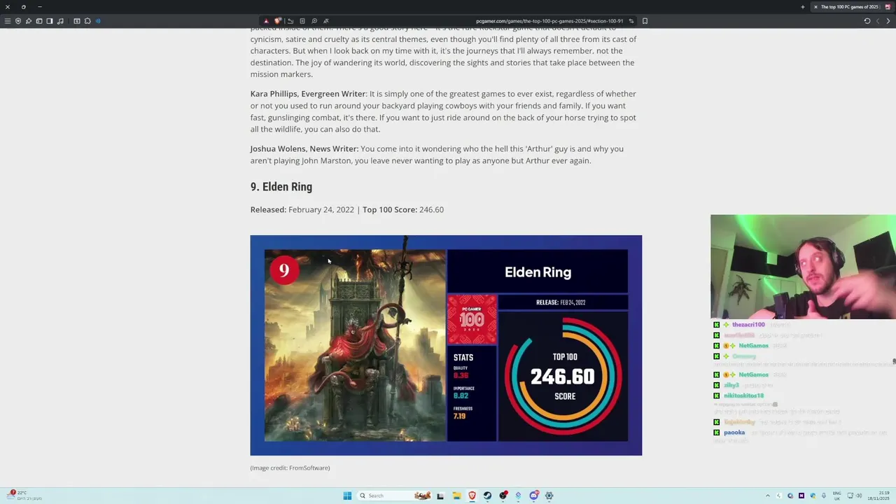This screenshot has height=504, width=896.
Task: Click the streamer webcam overlay
Action: 803,267
